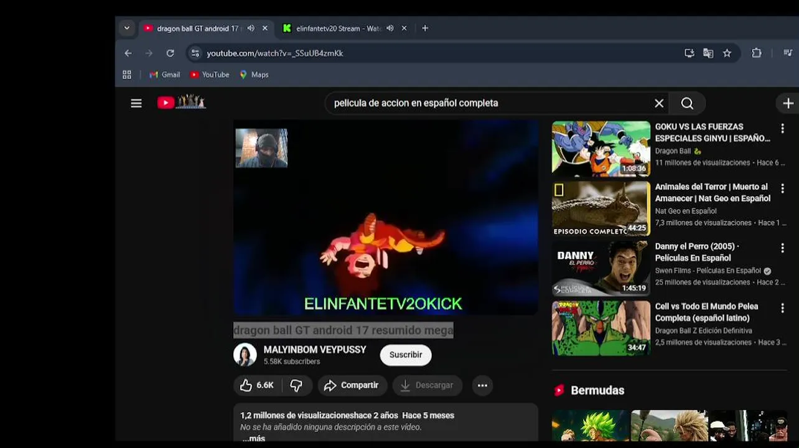Screen dimensions: 799x448
Task: Close the dragon ball GT android 17 tab
Action: (265, 29)
